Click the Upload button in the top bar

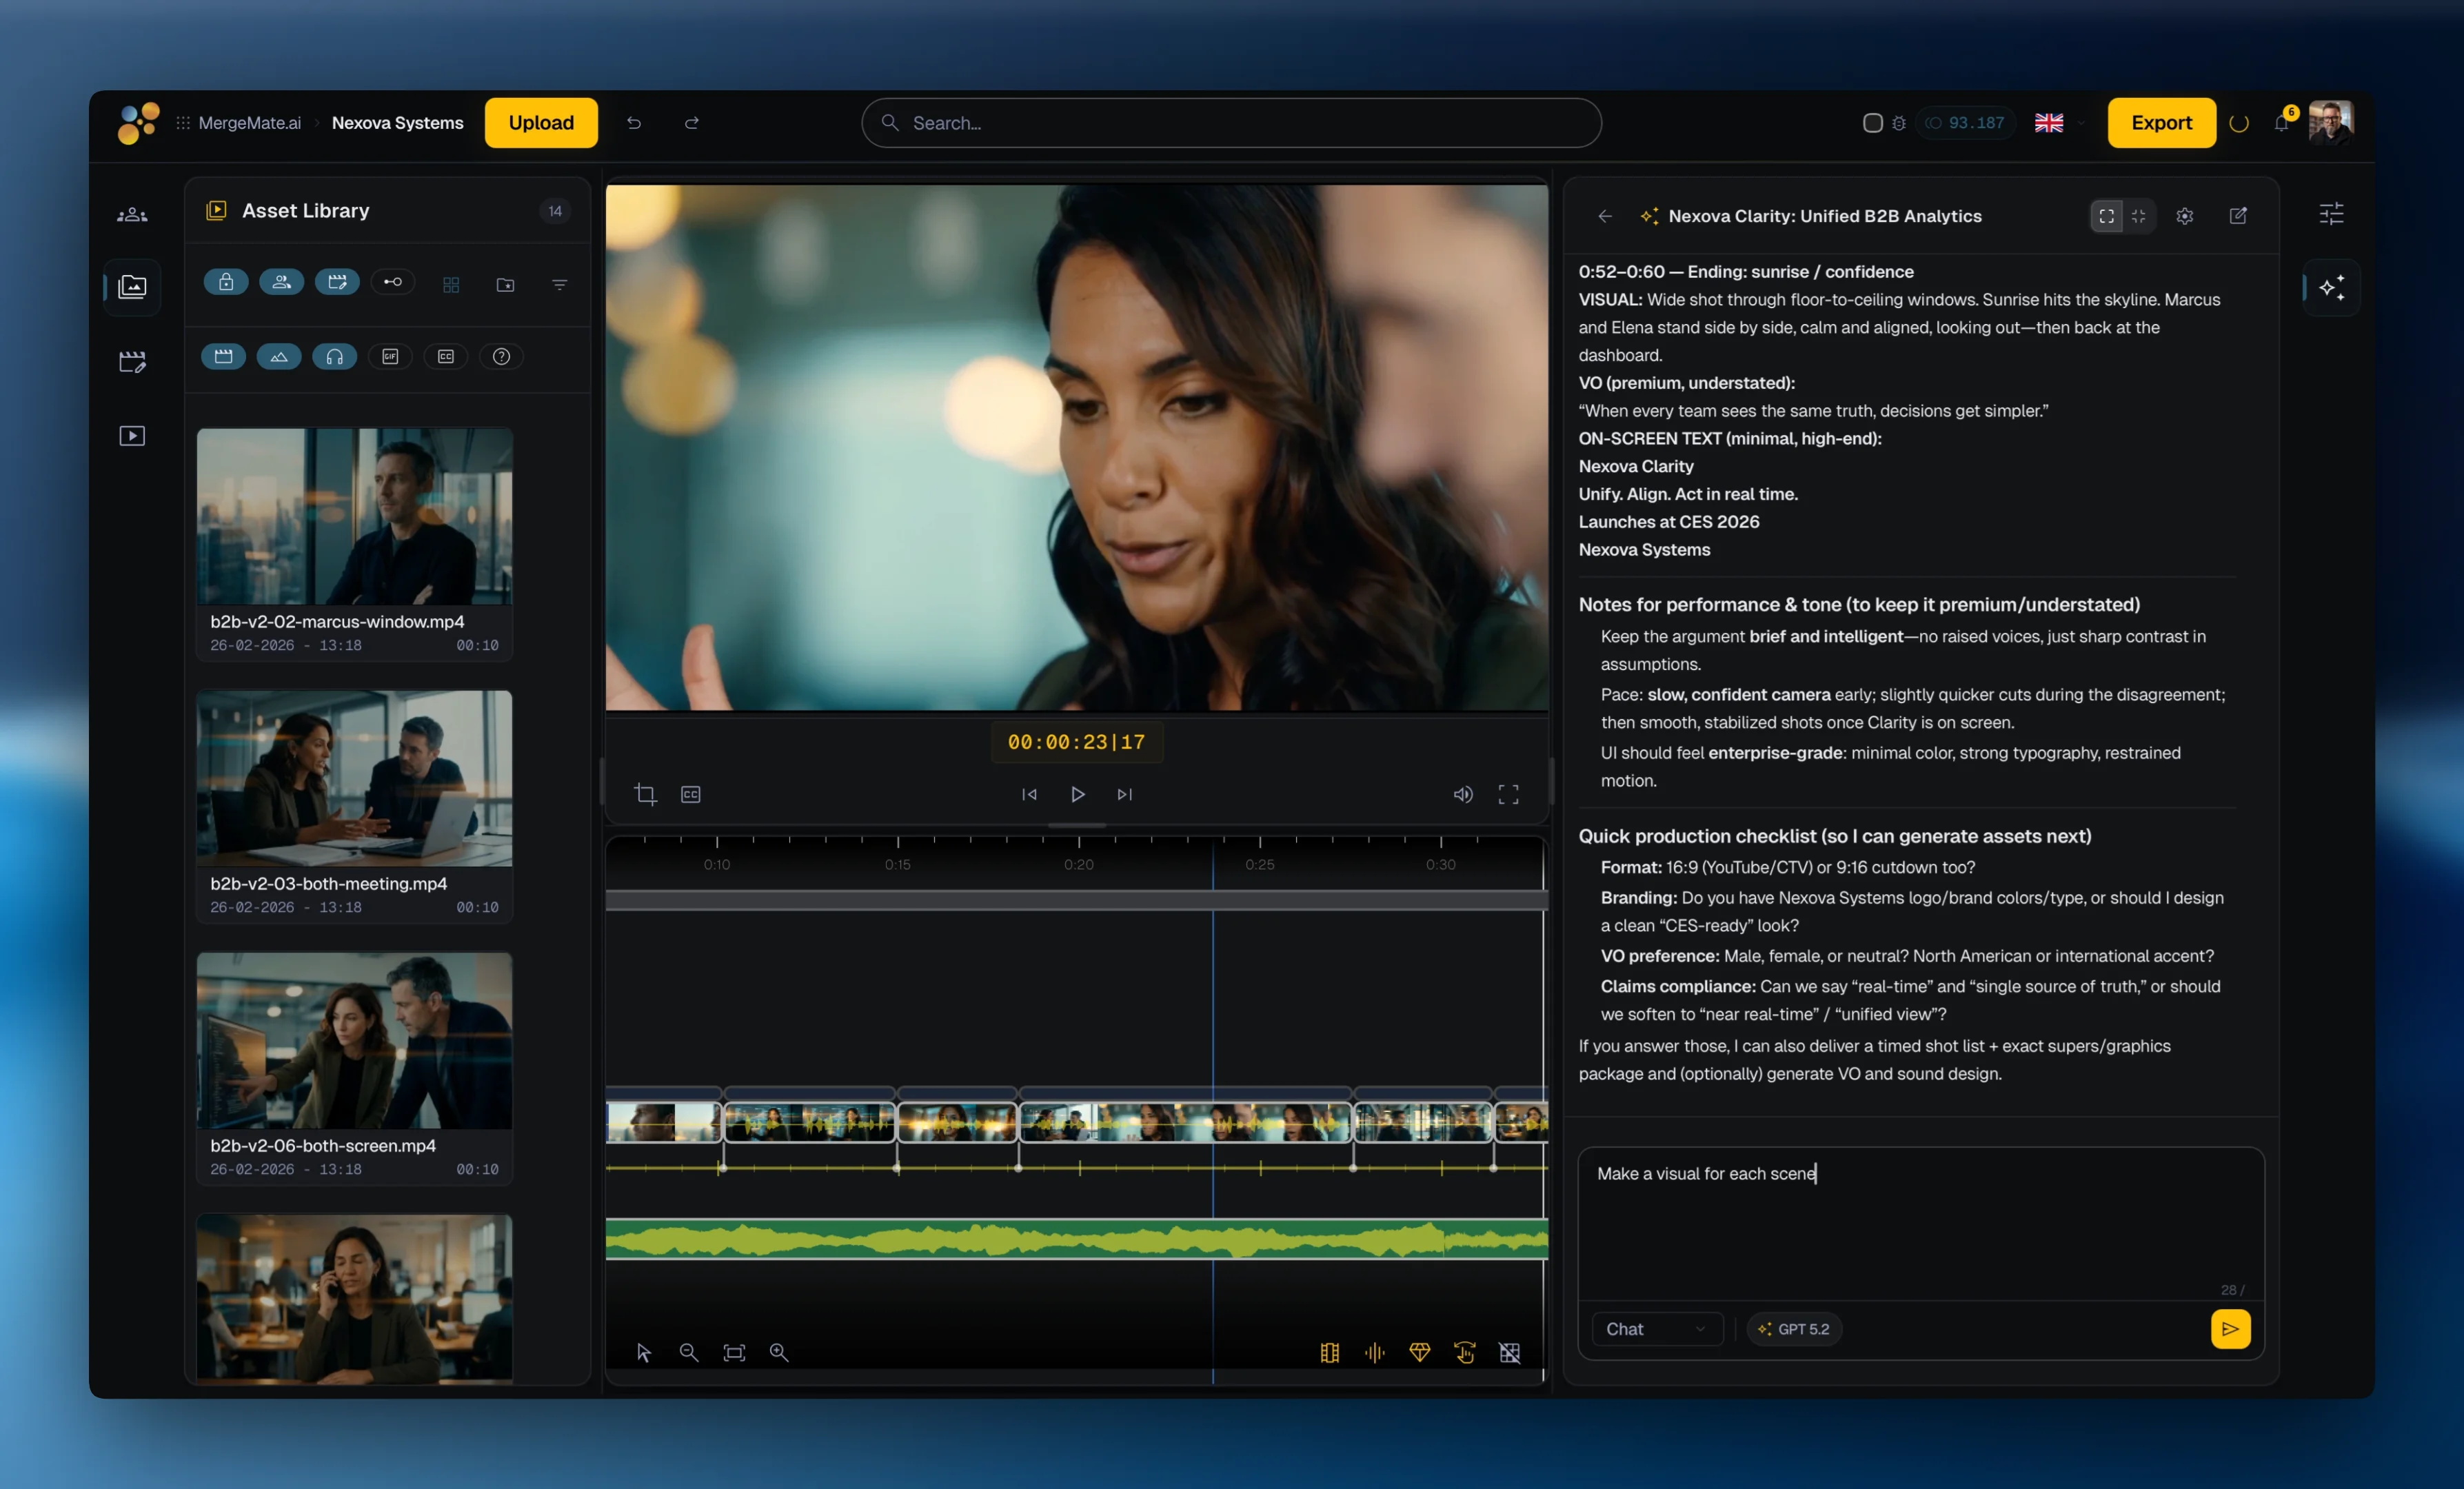(540, 122)
